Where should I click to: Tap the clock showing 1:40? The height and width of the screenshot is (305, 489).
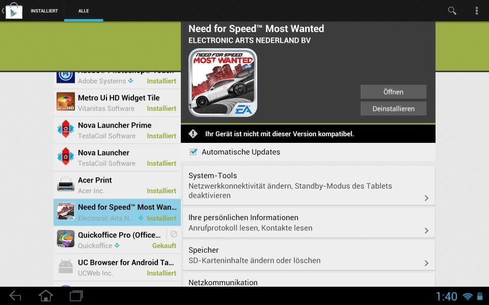446,296
